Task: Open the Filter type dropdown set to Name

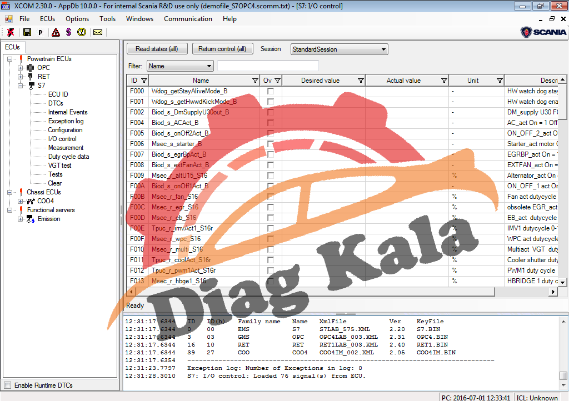Action: (x=180, y=66)
